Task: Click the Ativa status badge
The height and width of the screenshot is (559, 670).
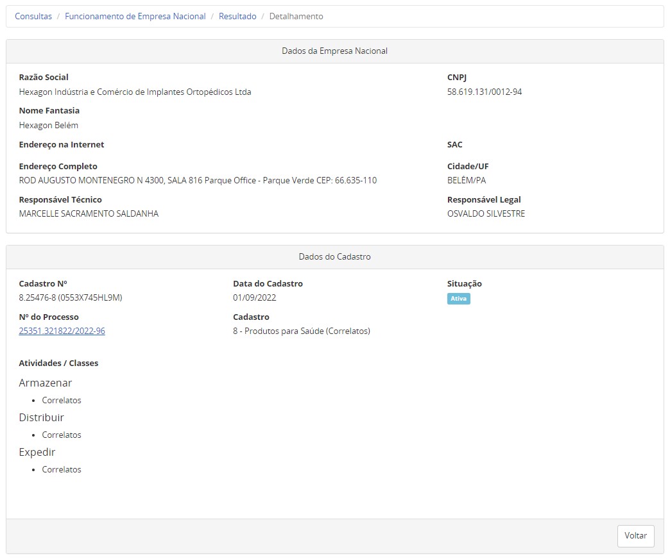Action: pyautogui.click(x=458, y=299)
